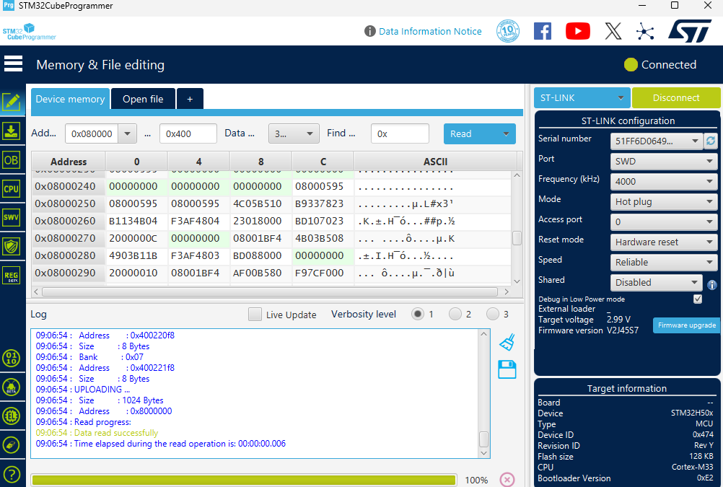The width and height of the screenshot is (723, 487).
Task: Open the REG registers panel icon
Action: click(x=12, y=276)
